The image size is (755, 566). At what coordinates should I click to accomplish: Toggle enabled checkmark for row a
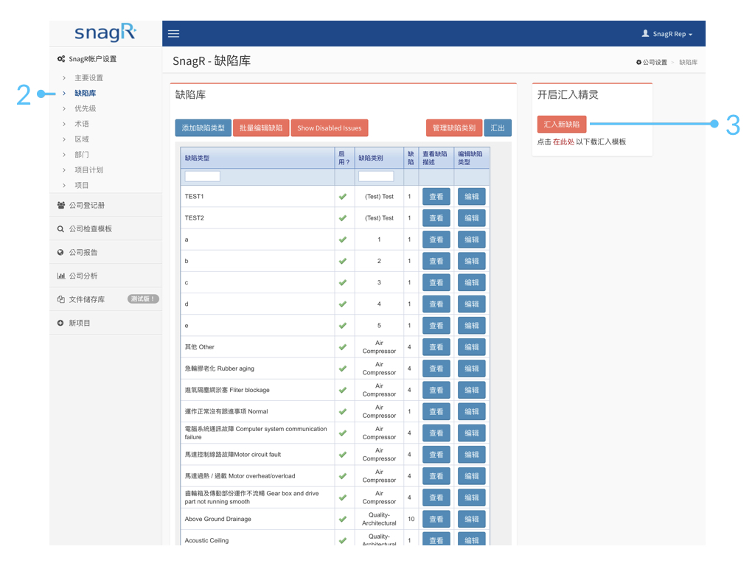click(x=343, y=240)
